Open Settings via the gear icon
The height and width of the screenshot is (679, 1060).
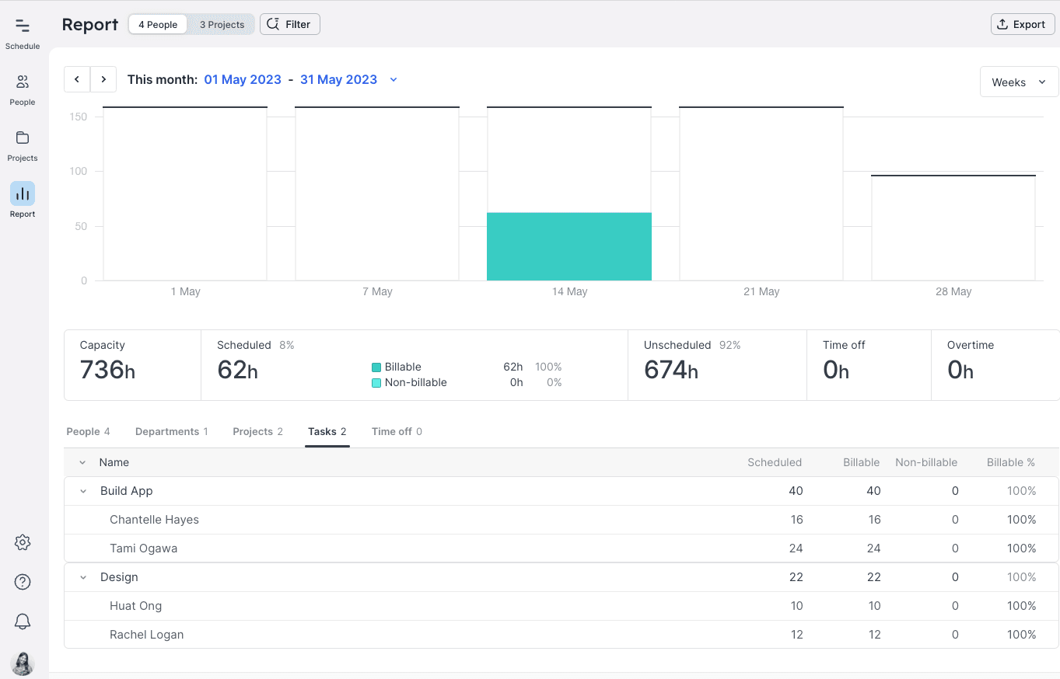point(22,542)
